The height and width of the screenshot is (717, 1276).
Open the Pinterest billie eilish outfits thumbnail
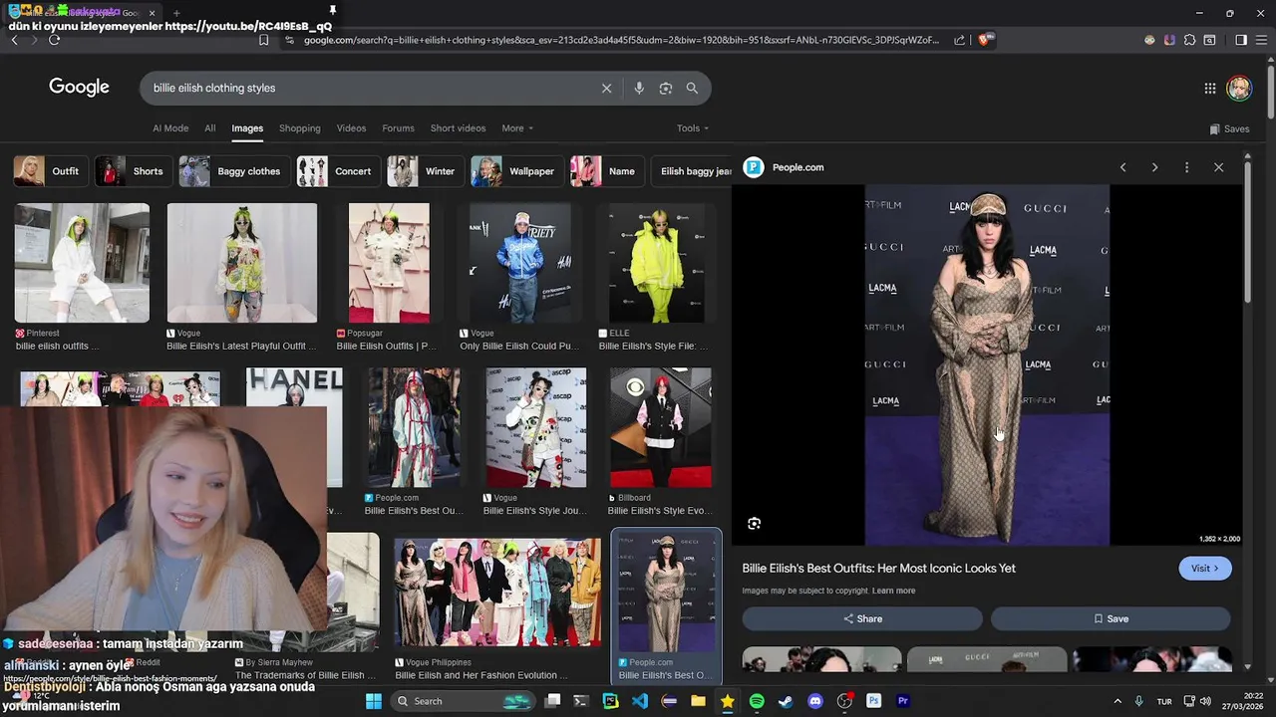[x=82, y=263]
